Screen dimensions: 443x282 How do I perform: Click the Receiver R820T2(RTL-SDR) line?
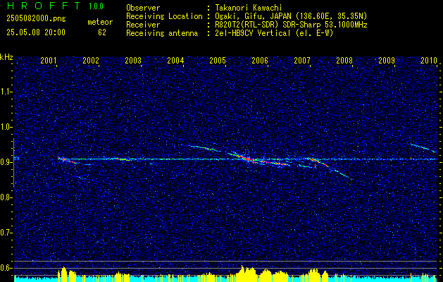(291, 25)
